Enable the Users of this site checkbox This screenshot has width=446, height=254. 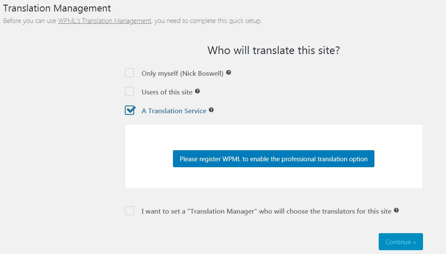click(x=129, y=91)
